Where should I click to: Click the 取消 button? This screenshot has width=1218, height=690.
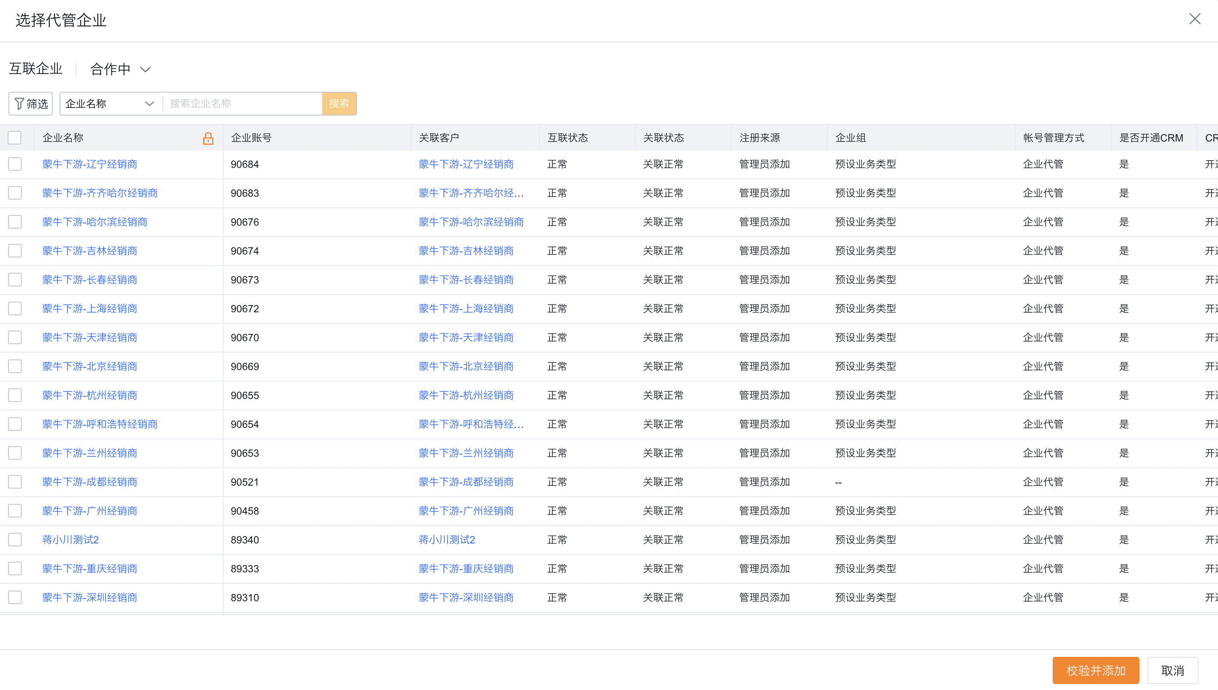coord(1173,670)
